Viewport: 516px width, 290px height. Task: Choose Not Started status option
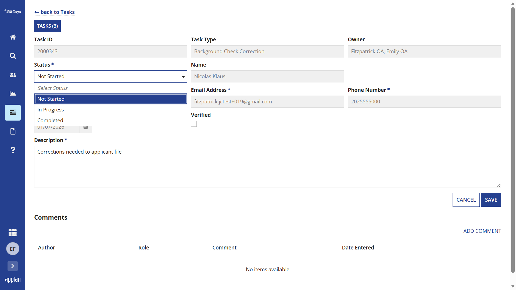pos(110,99)
